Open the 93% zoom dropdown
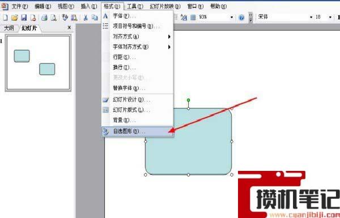 coord(232,17)
